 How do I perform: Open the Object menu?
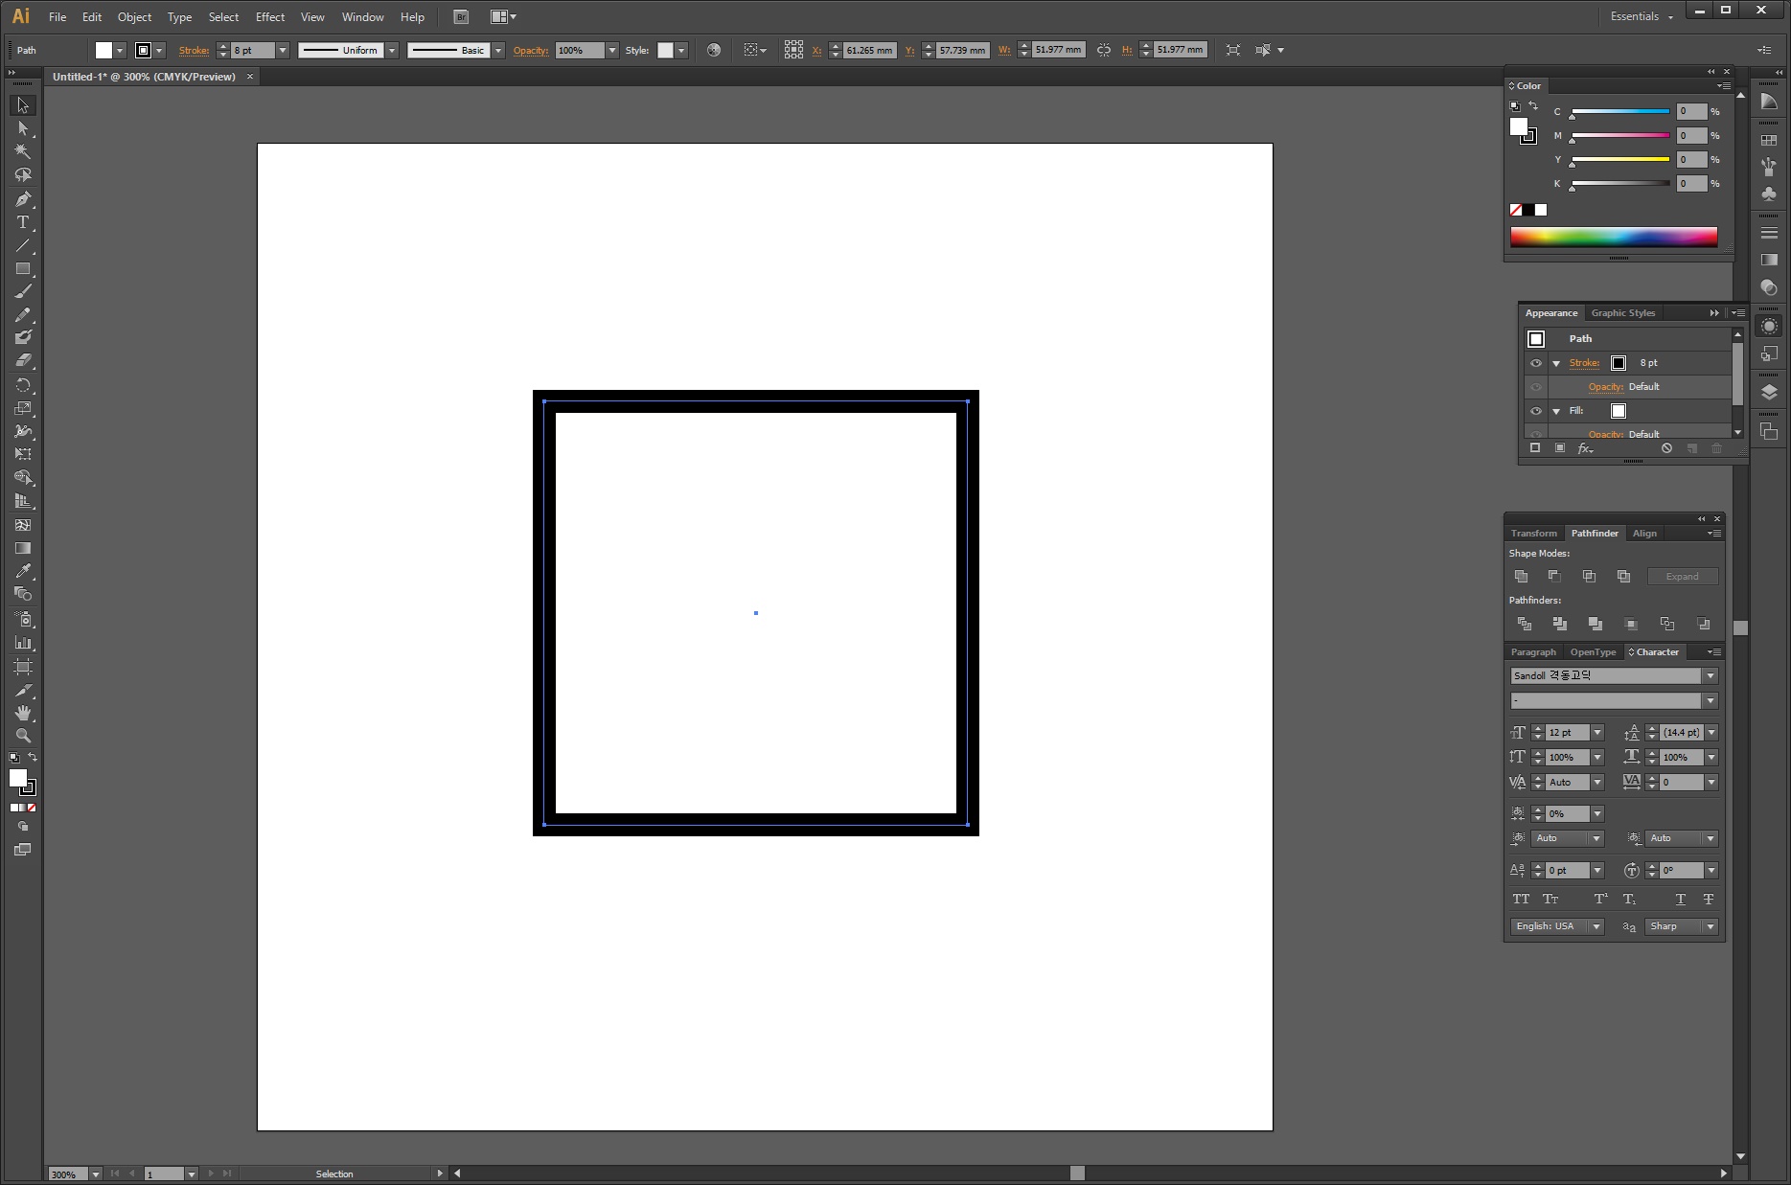[134, 17]
